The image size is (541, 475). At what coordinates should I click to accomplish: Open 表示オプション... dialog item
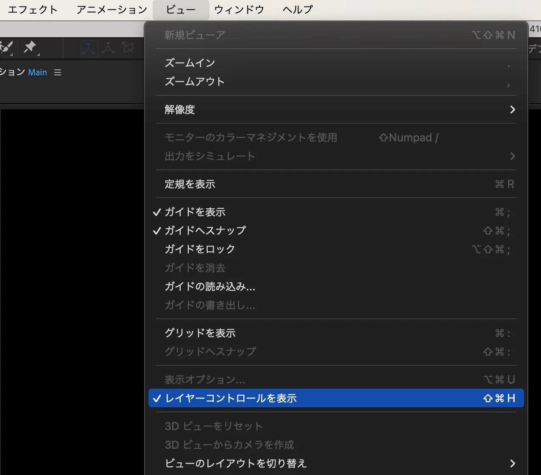336,380
